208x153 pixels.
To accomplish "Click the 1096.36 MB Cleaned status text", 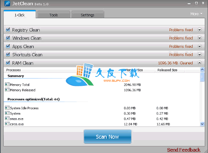I will coord(176,63).
